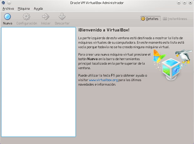The width and height of the screenshot is (194, 144).
Task: Close the VirtualBox Administrador window
Action: click(x=190, y=2)
